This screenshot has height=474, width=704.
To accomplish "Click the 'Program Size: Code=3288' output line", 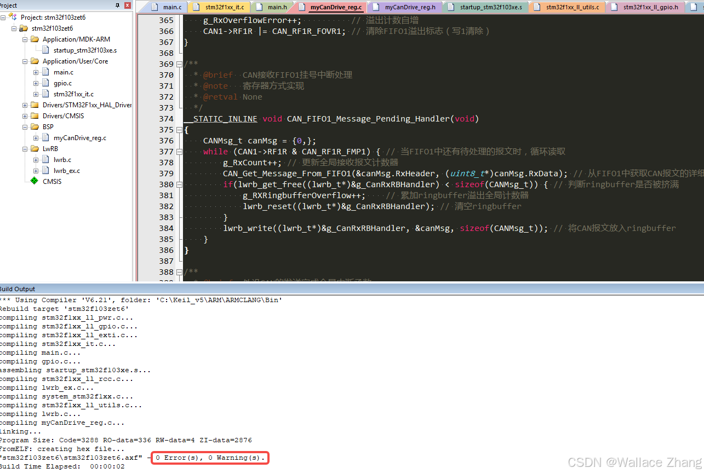I will point(126,440).
